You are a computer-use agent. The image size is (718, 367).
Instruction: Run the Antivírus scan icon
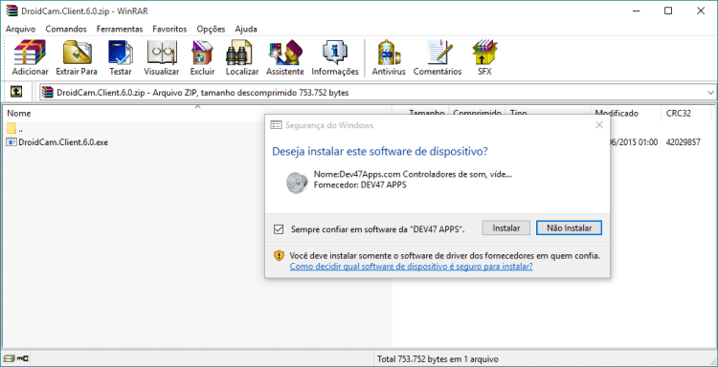click(389, 53)
